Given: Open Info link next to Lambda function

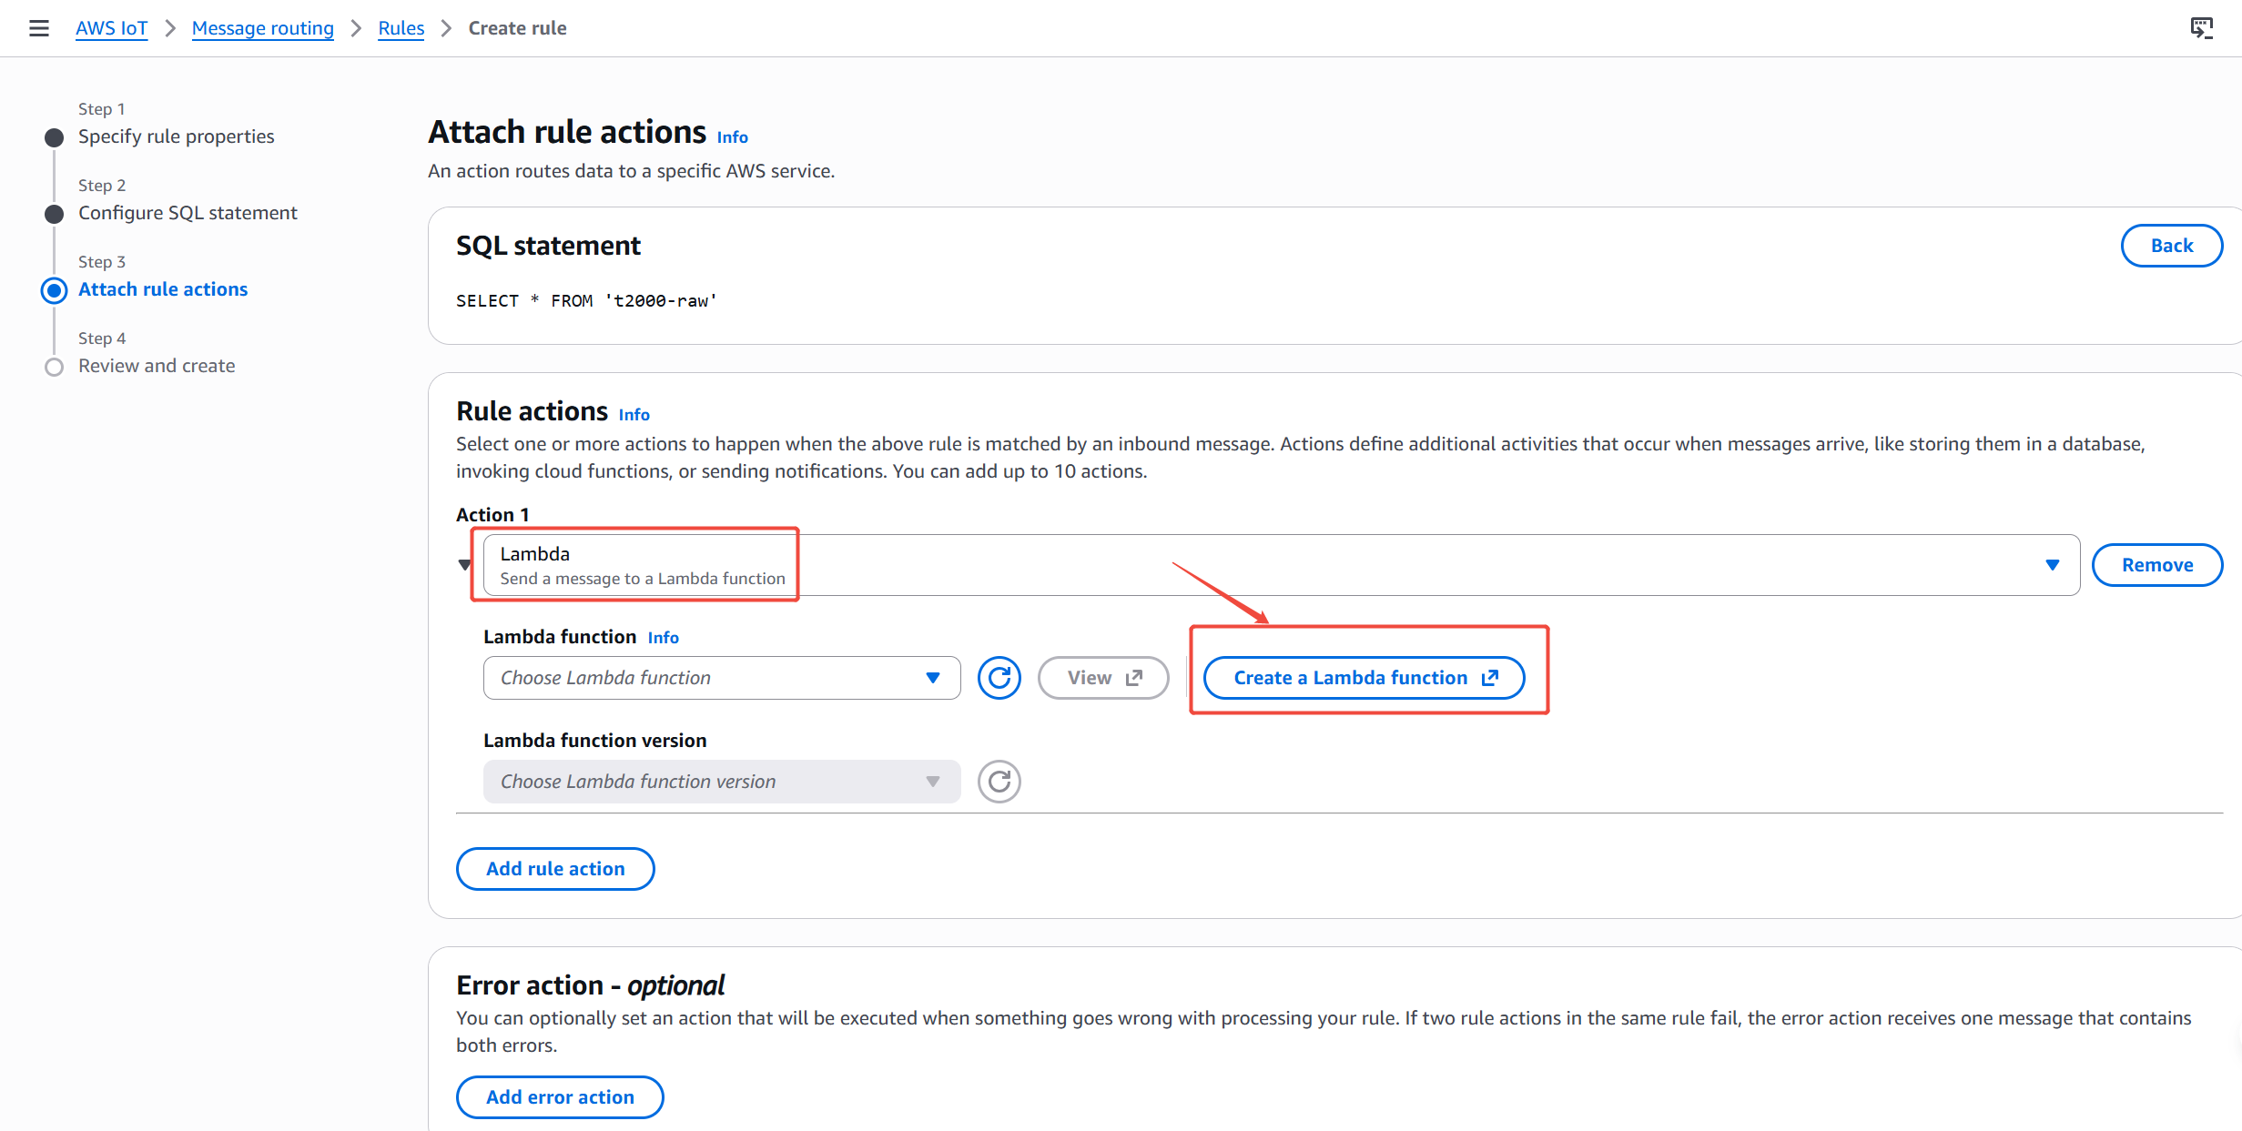Looking at the screenshot, I should click(663, 638).
